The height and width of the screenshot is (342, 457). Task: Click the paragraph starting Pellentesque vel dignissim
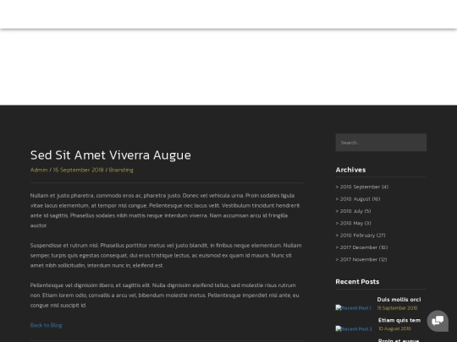[166, 296]
